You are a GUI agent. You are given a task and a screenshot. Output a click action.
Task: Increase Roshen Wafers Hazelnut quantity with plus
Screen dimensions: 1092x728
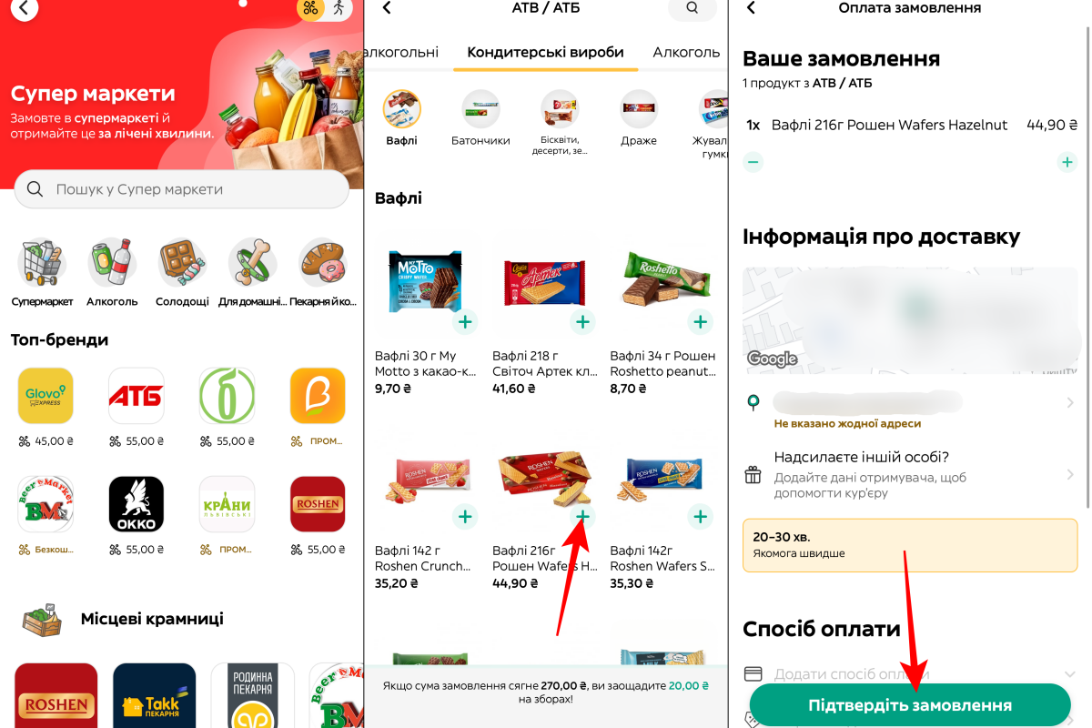click(1067, 162)
